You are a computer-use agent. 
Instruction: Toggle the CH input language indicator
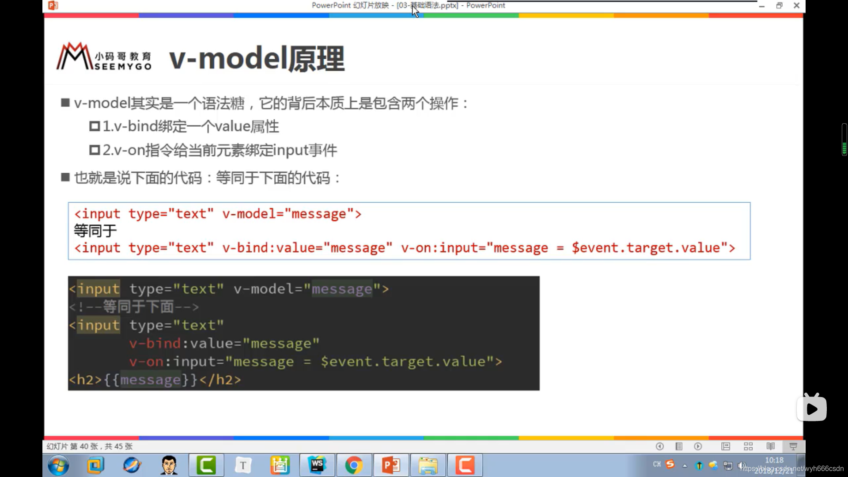click(657, 464)
